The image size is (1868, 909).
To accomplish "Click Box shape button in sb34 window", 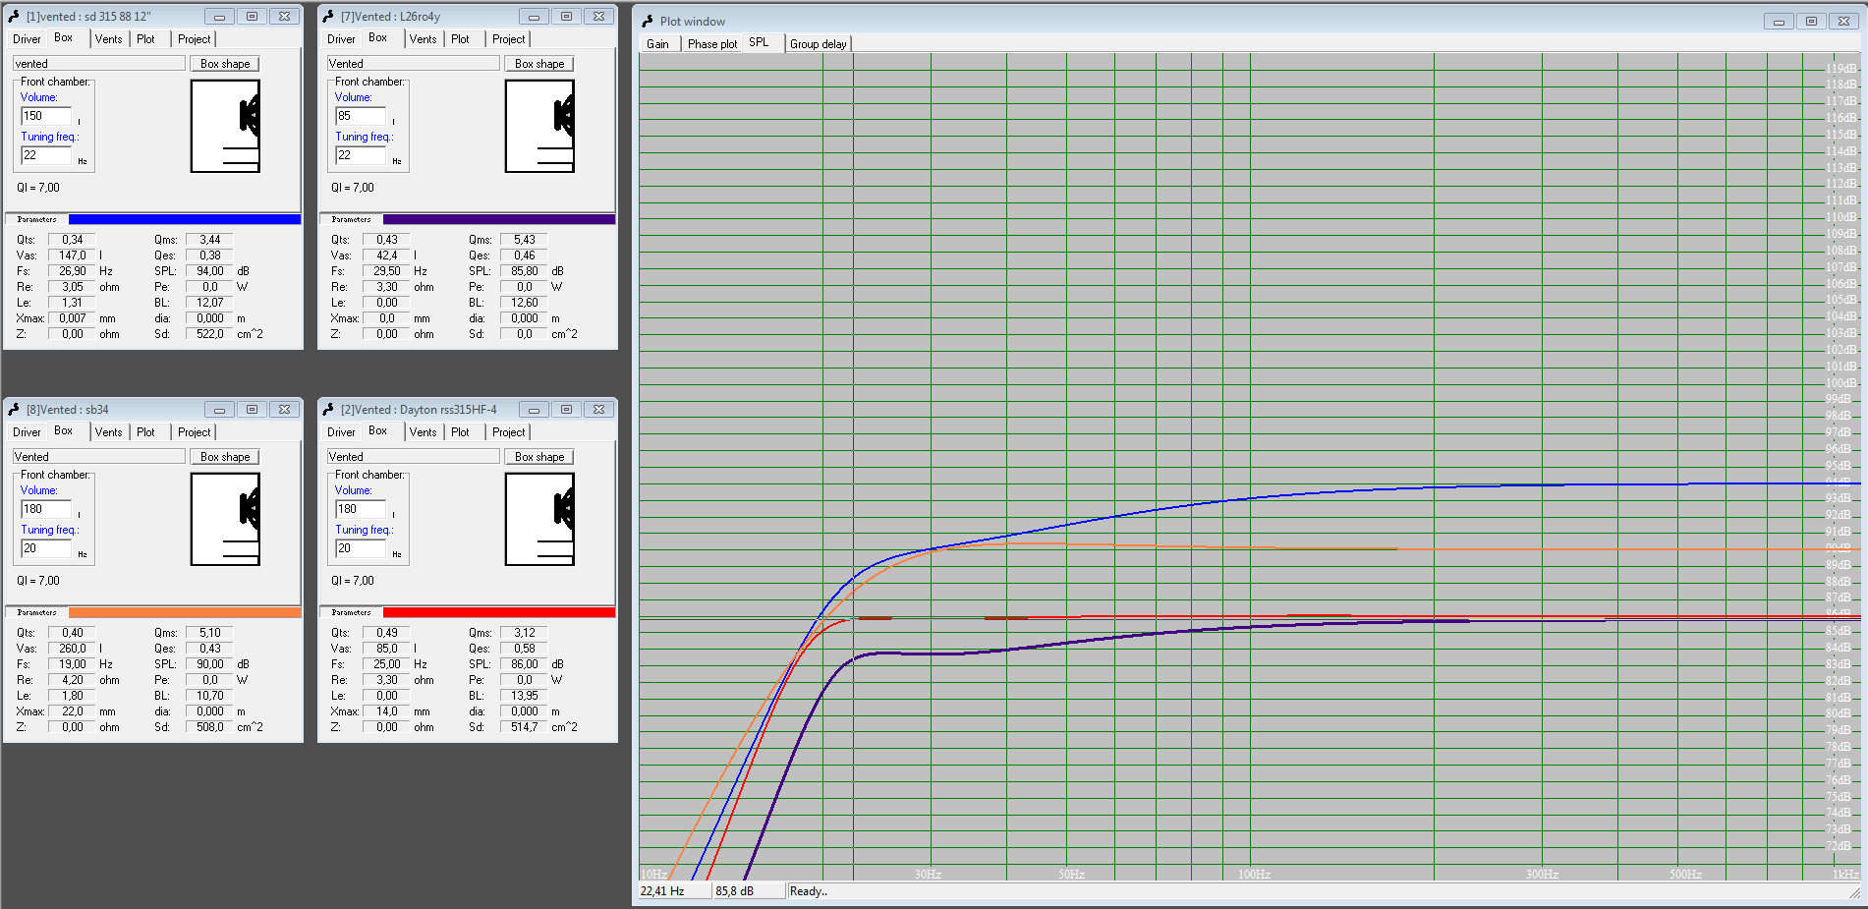I will (225, 457).
